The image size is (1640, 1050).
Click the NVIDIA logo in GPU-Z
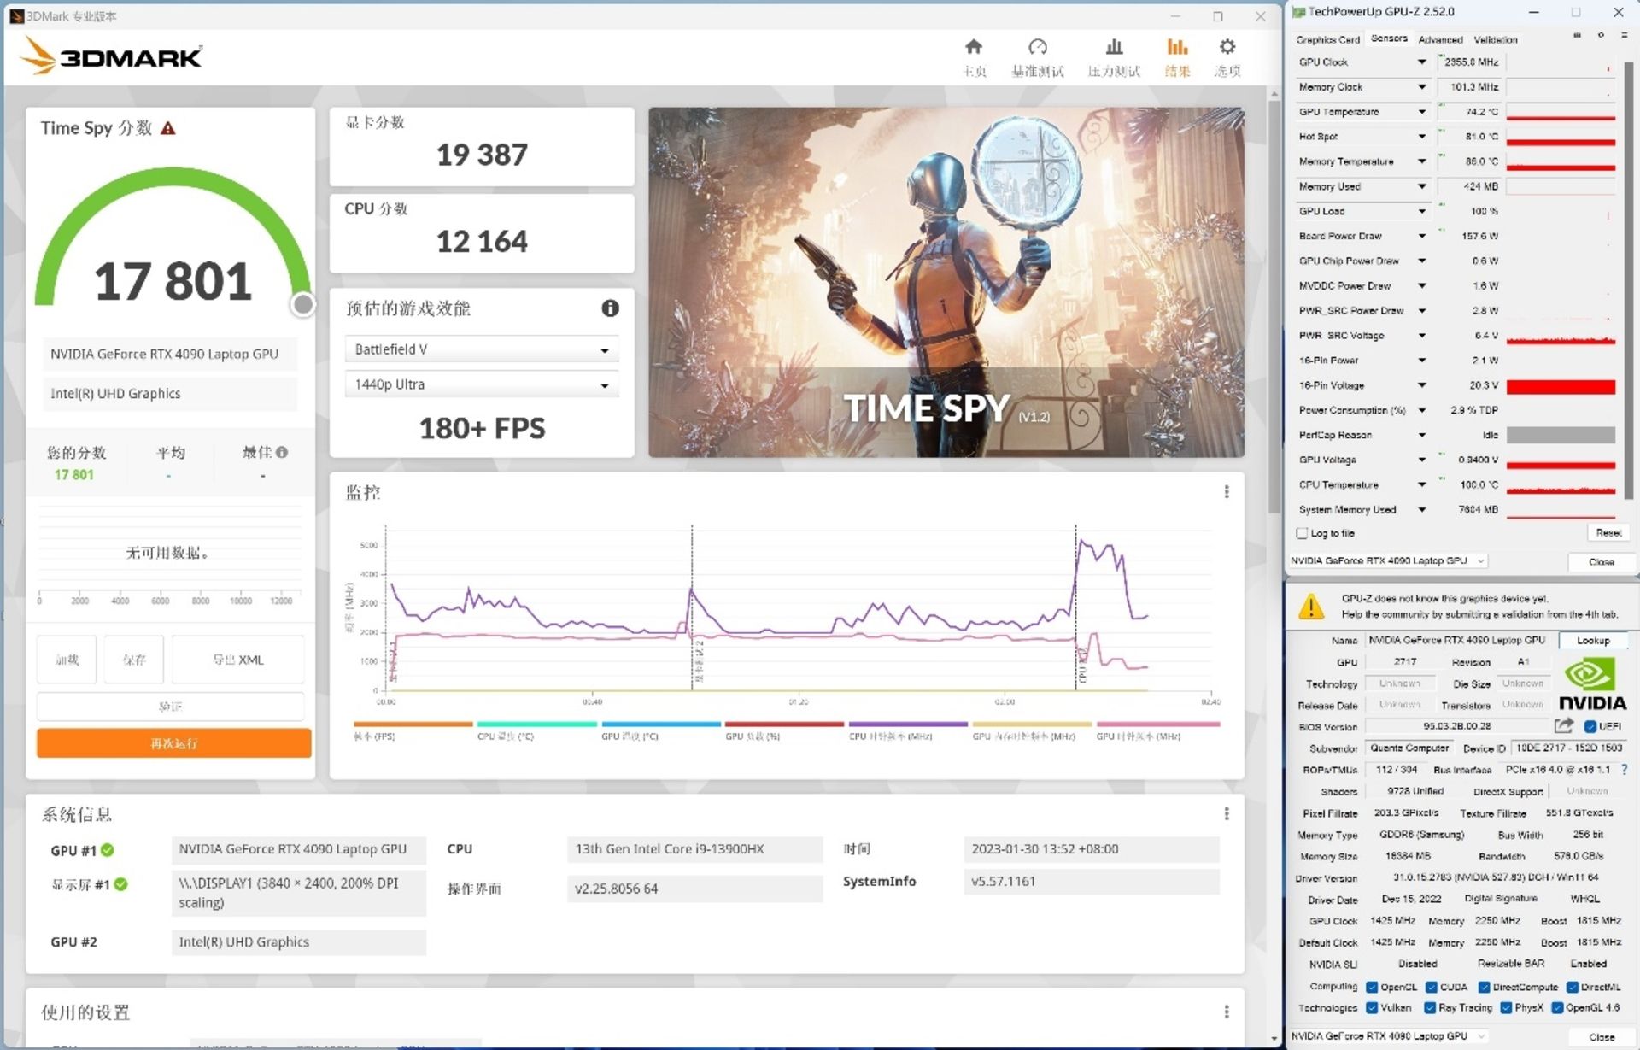tap(1592, 684)
